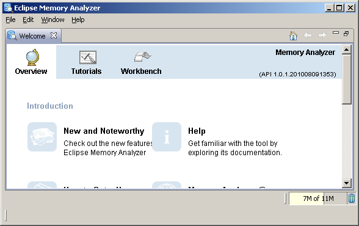This screenshot has width=359, height=226.
Task: Click 'Check out the new features' text
Action: 108,144
